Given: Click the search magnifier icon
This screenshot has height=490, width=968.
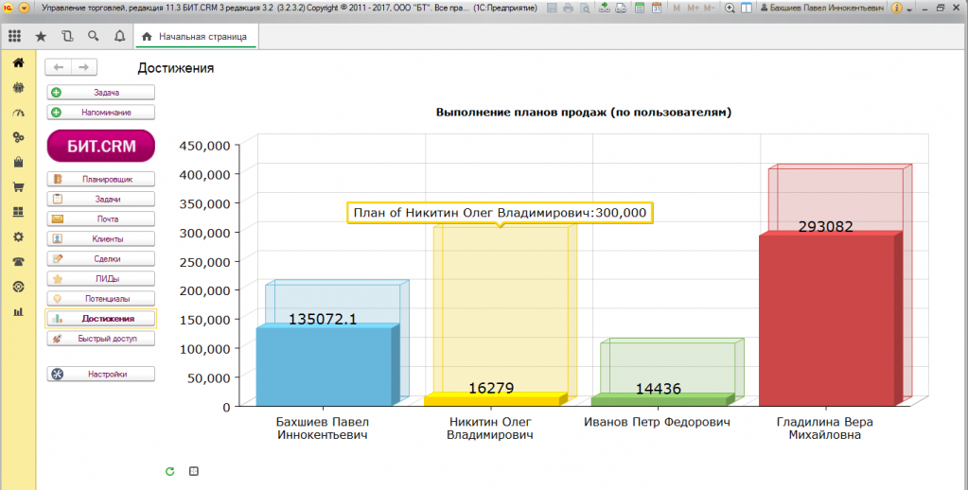Looking at the screenshot, I should 94,36.
